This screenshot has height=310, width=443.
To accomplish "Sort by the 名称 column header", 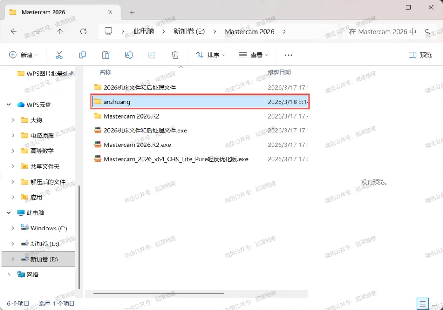I will click(105, 72).
